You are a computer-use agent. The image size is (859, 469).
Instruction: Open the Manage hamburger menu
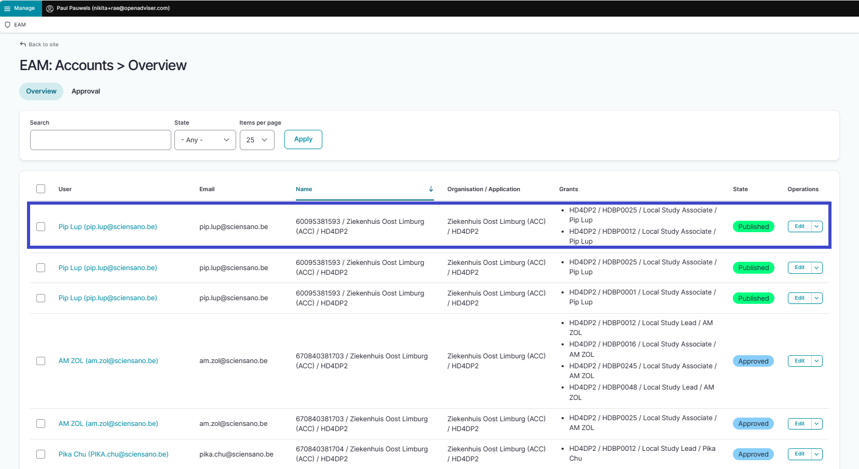click(7, 8)
